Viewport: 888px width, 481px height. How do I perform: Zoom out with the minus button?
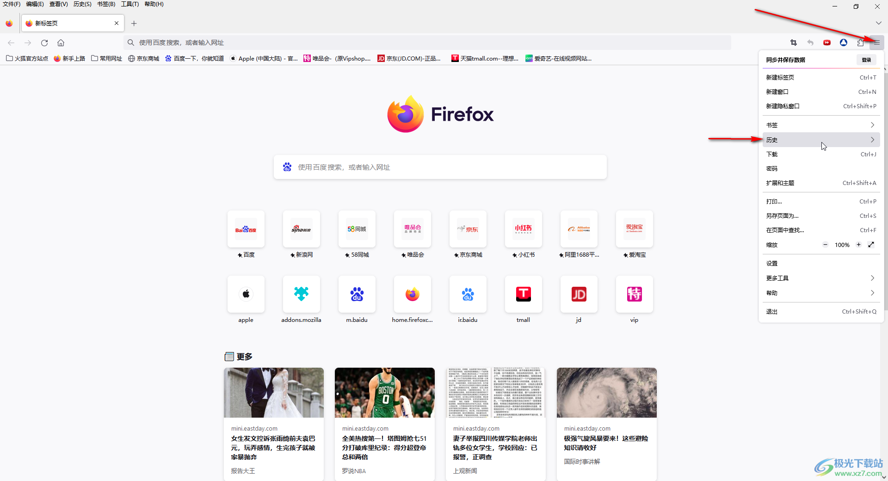(x=825, y=245)
